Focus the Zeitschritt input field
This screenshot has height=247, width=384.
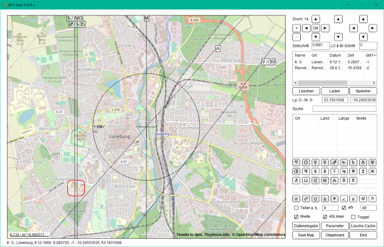coord(320,46)
